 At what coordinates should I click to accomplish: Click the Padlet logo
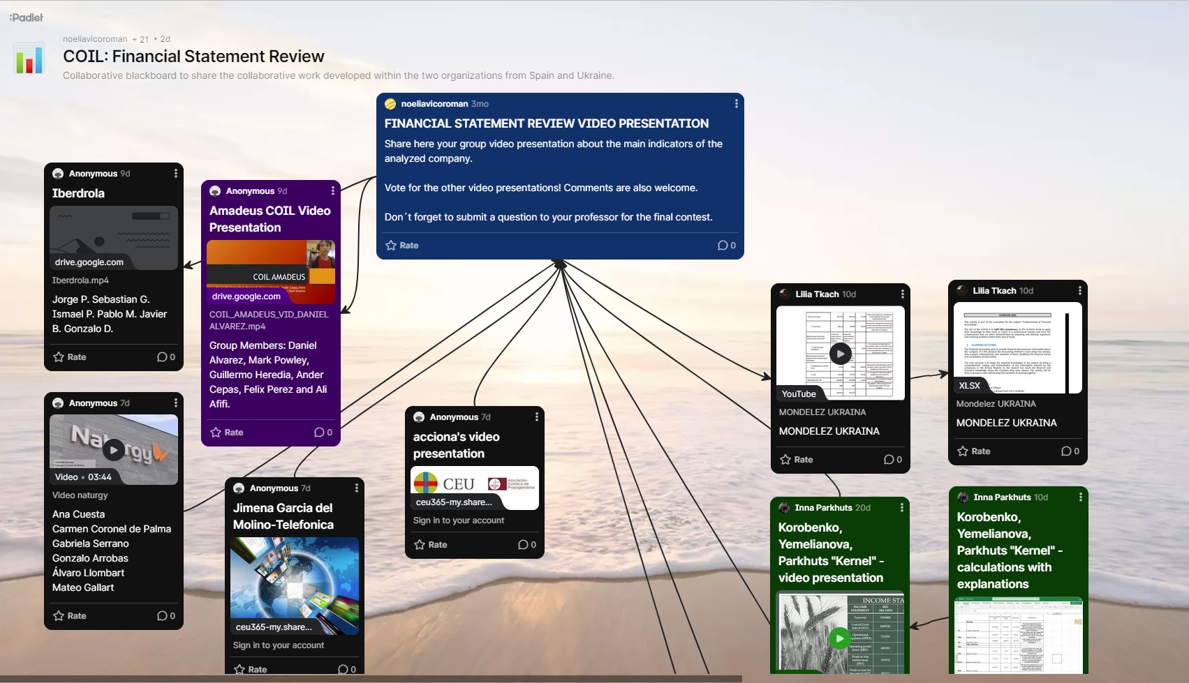tap(27, 17)
